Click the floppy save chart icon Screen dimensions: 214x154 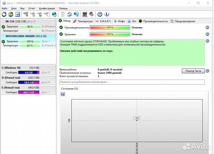tap(63, 94)
